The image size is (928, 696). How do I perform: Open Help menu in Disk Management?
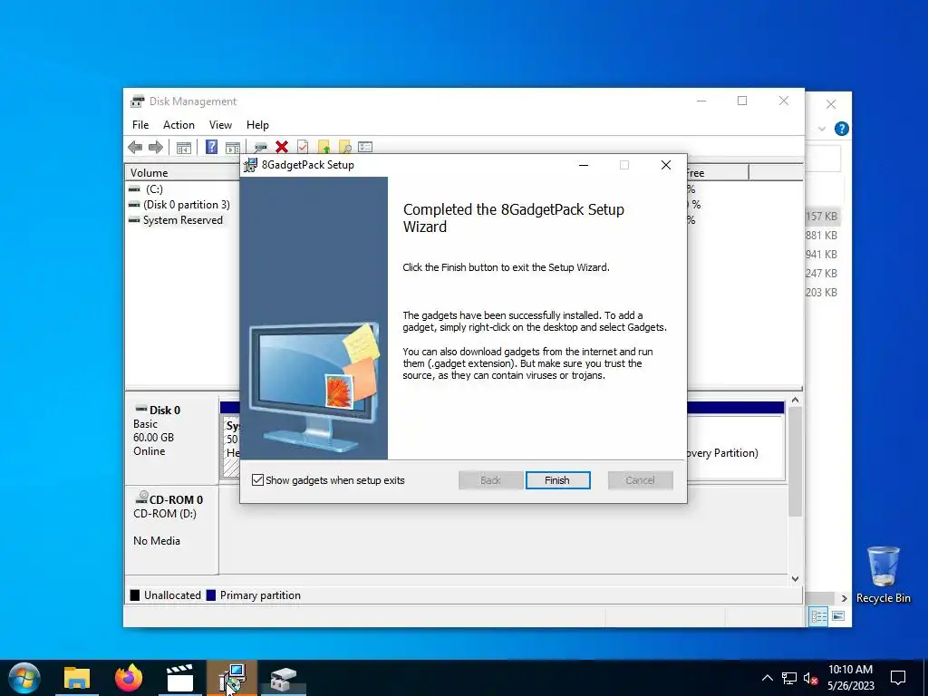point(257,125)
